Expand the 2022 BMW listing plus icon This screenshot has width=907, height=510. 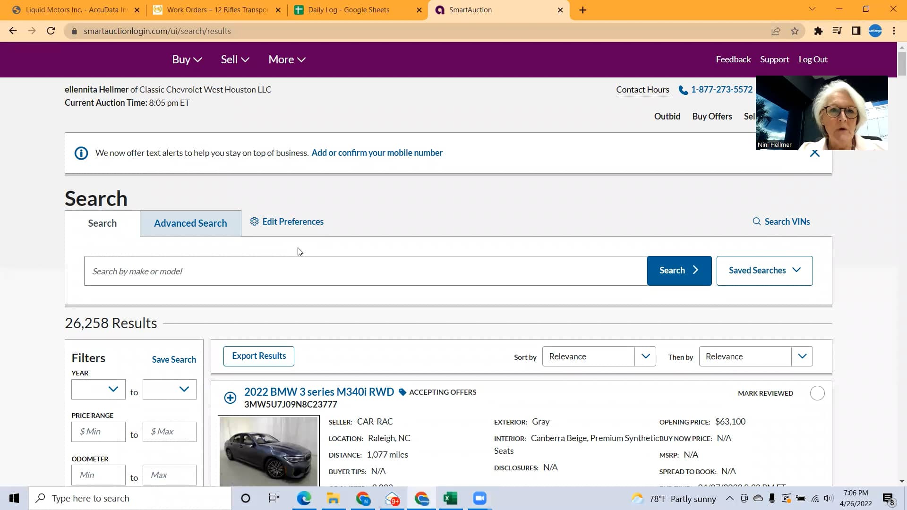[230, 398]
